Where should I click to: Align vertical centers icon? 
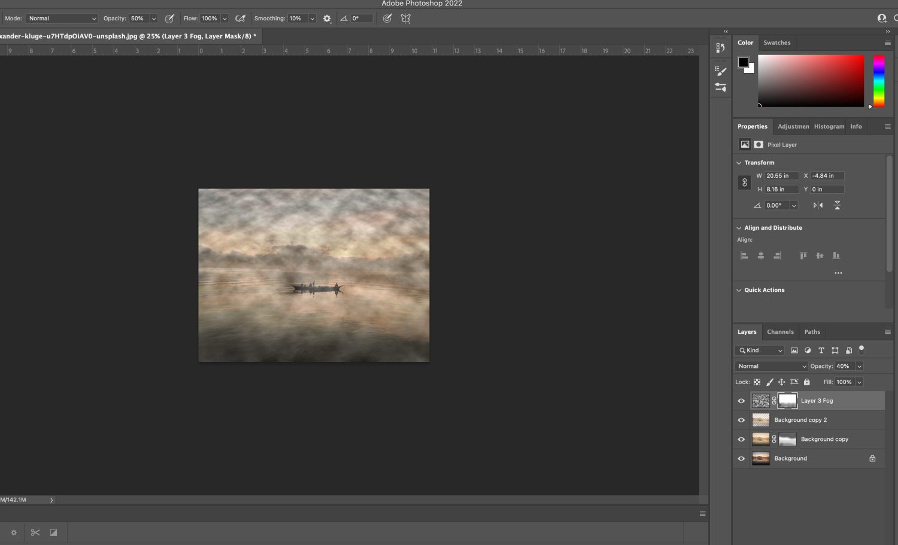[820, 255]
